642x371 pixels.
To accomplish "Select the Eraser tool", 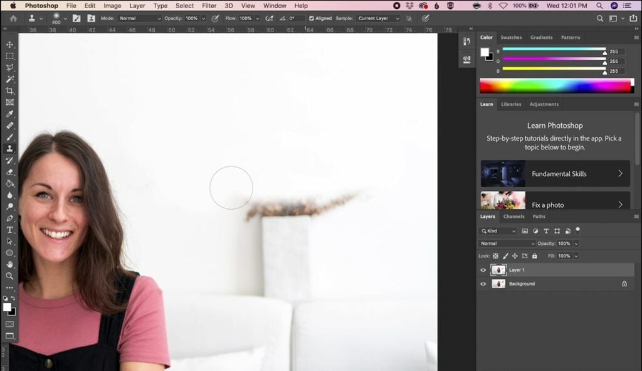I will click(x=9, y=171).
